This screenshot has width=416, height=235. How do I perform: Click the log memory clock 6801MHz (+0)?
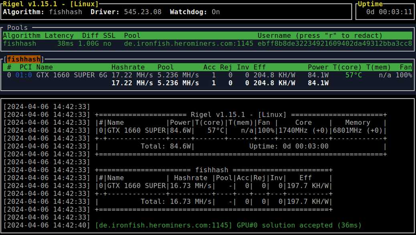[x=357, y=130]
